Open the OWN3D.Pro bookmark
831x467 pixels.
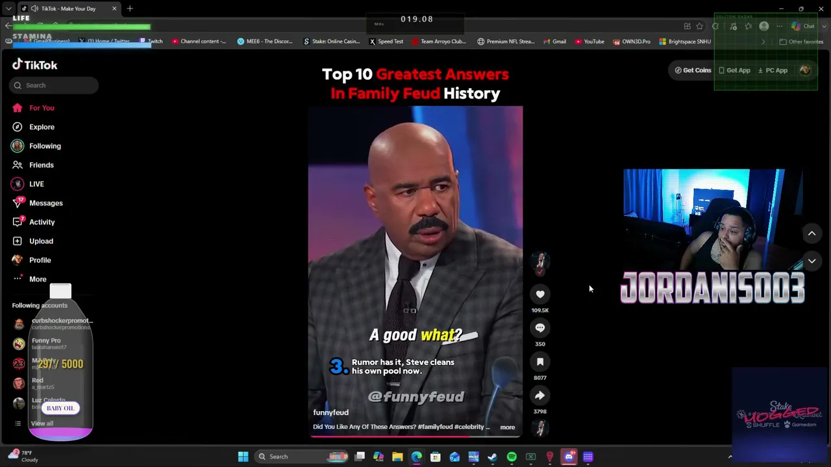[632, 42]
